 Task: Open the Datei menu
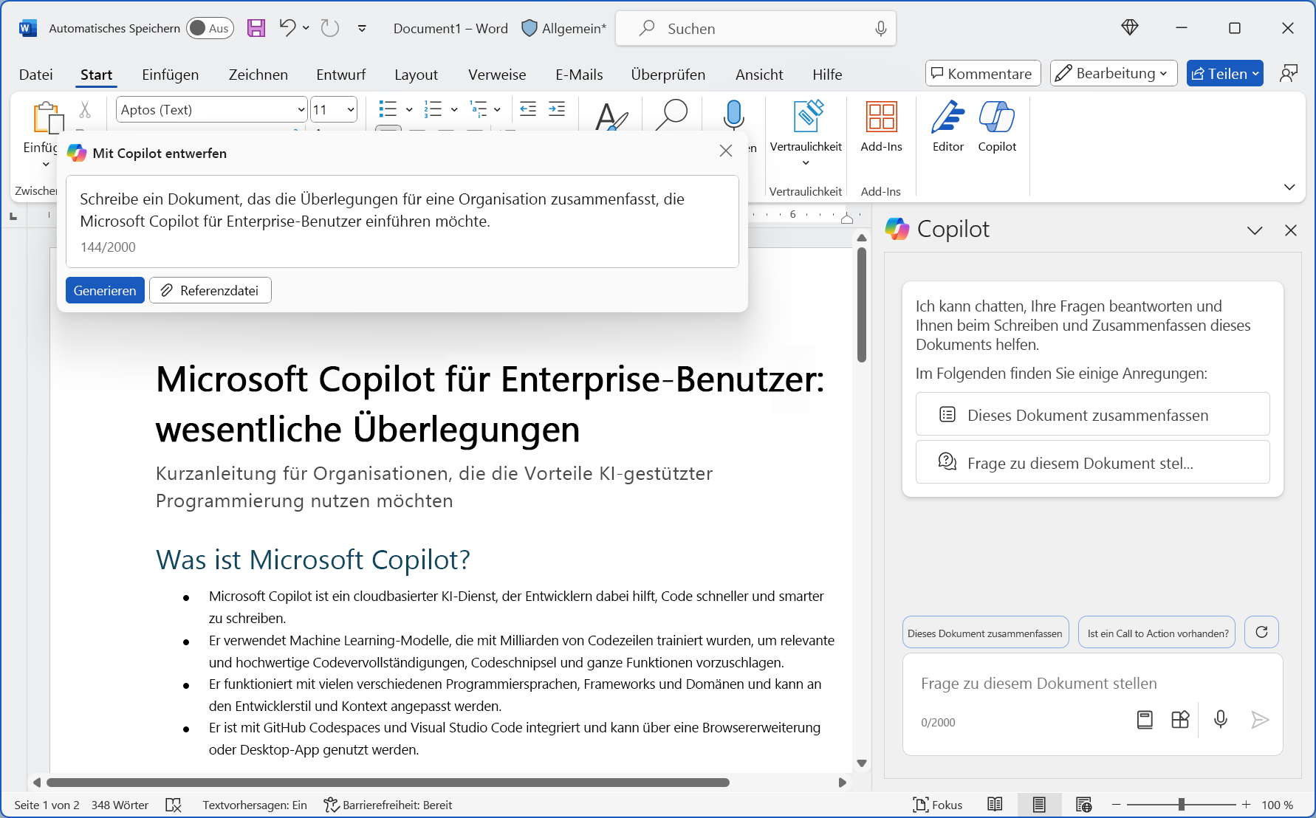click(35, 75)
